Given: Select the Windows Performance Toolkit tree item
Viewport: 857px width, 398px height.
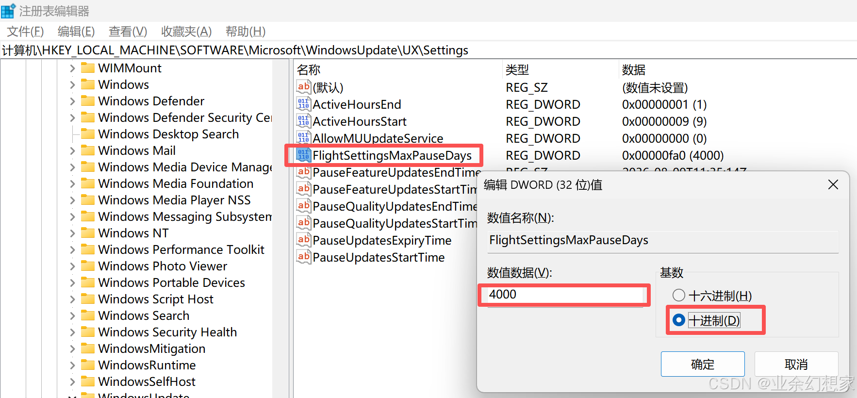Looking at the screenshot, I should [181, 249].
